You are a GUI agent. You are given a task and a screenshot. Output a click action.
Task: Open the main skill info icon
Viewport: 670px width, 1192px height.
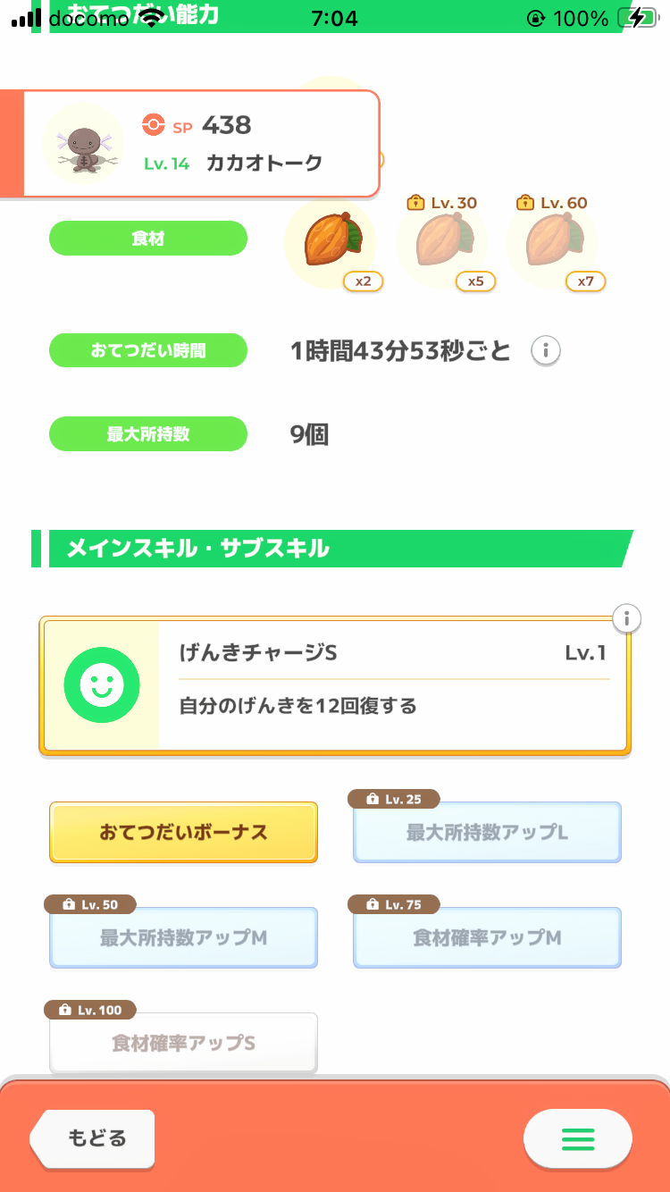point(627,617)
